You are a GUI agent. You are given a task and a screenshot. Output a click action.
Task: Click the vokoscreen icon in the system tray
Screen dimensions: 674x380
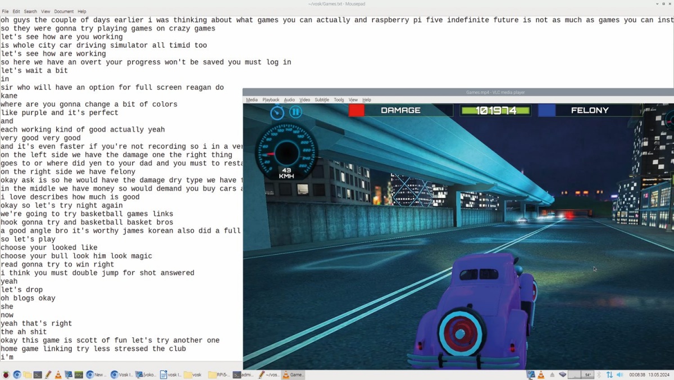(531, 375)
